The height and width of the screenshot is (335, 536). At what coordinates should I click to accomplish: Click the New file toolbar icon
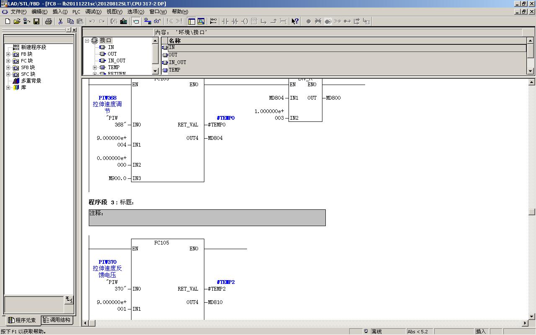click(8, 21)
